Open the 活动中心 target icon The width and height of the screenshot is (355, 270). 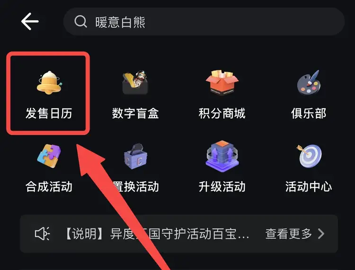tap(309, 156)
